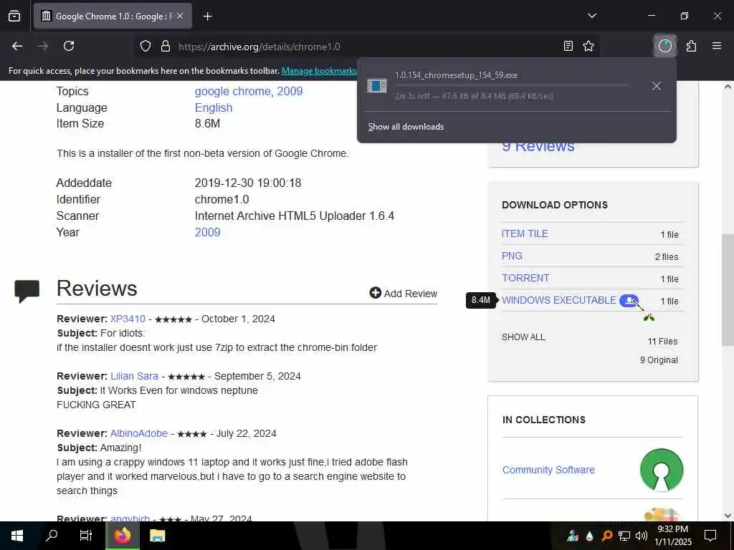The height and width of the screenshot is (550, 734).
Task: Open the network tray icon
Action: tap(624, 536)
